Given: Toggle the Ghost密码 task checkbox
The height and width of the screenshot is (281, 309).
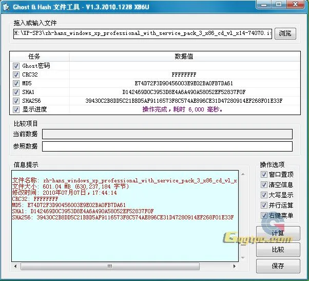Looking at the screenshot, I should pyautogui.click(x=16, y=66).
